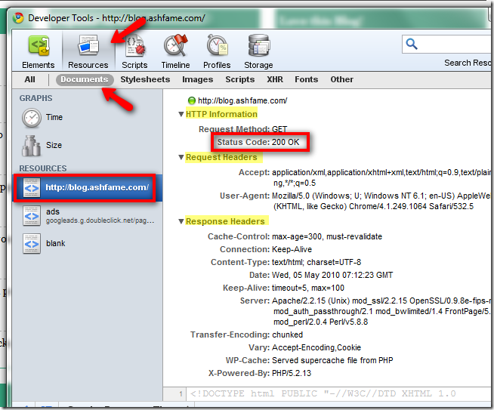Open the Scripts debugger panel icon
The image size is (494, 410).
(135, 46)
